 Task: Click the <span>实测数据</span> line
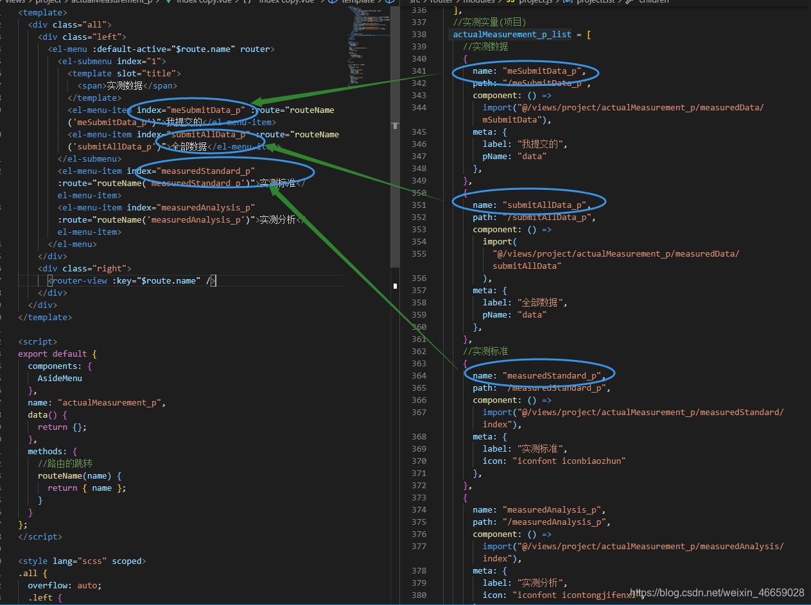pos(127,85)
